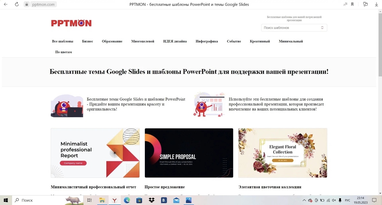Open the clock showing 23:14

tap(360, 200)
